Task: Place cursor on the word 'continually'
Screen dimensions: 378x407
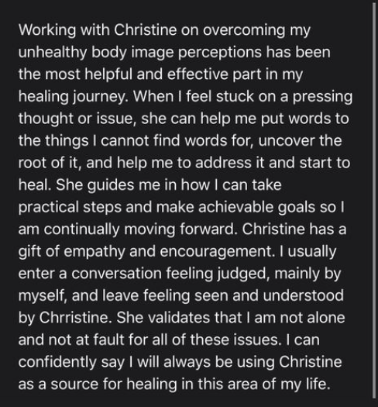Action: [x=82, y=229]
